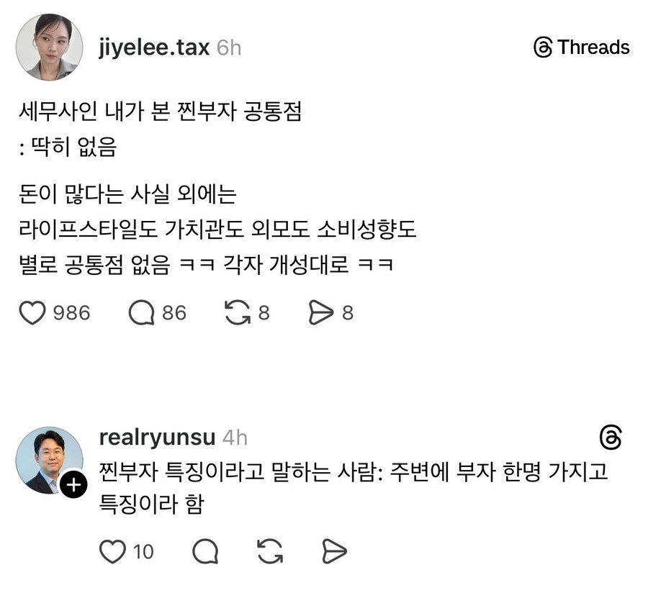Like realryunsu's reply

[x=112, y=551]
